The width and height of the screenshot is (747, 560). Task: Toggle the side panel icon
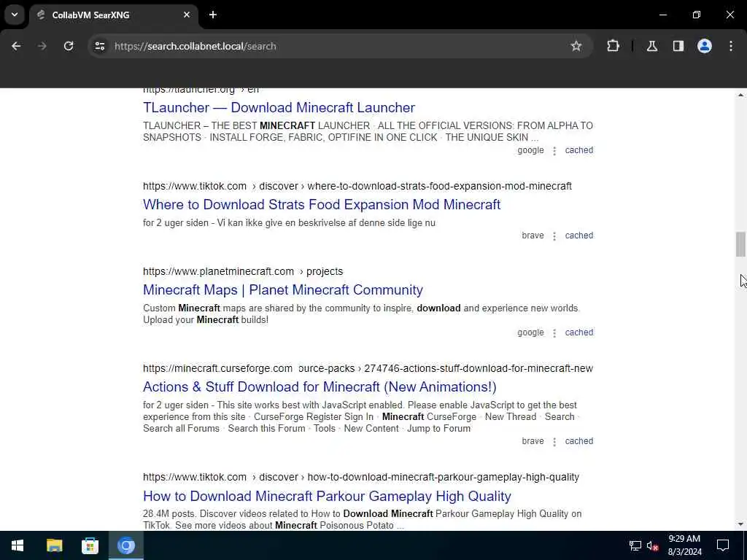pyautogui.click(x=678, y=46)
